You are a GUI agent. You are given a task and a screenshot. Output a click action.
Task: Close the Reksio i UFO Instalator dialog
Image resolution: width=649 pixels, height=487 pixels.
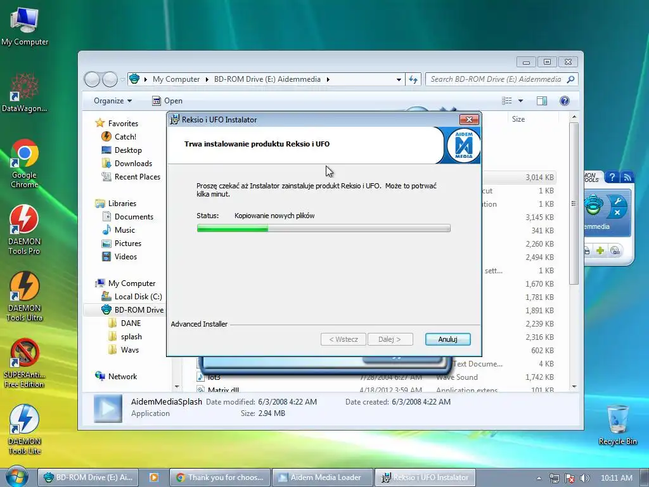(469, 120)
